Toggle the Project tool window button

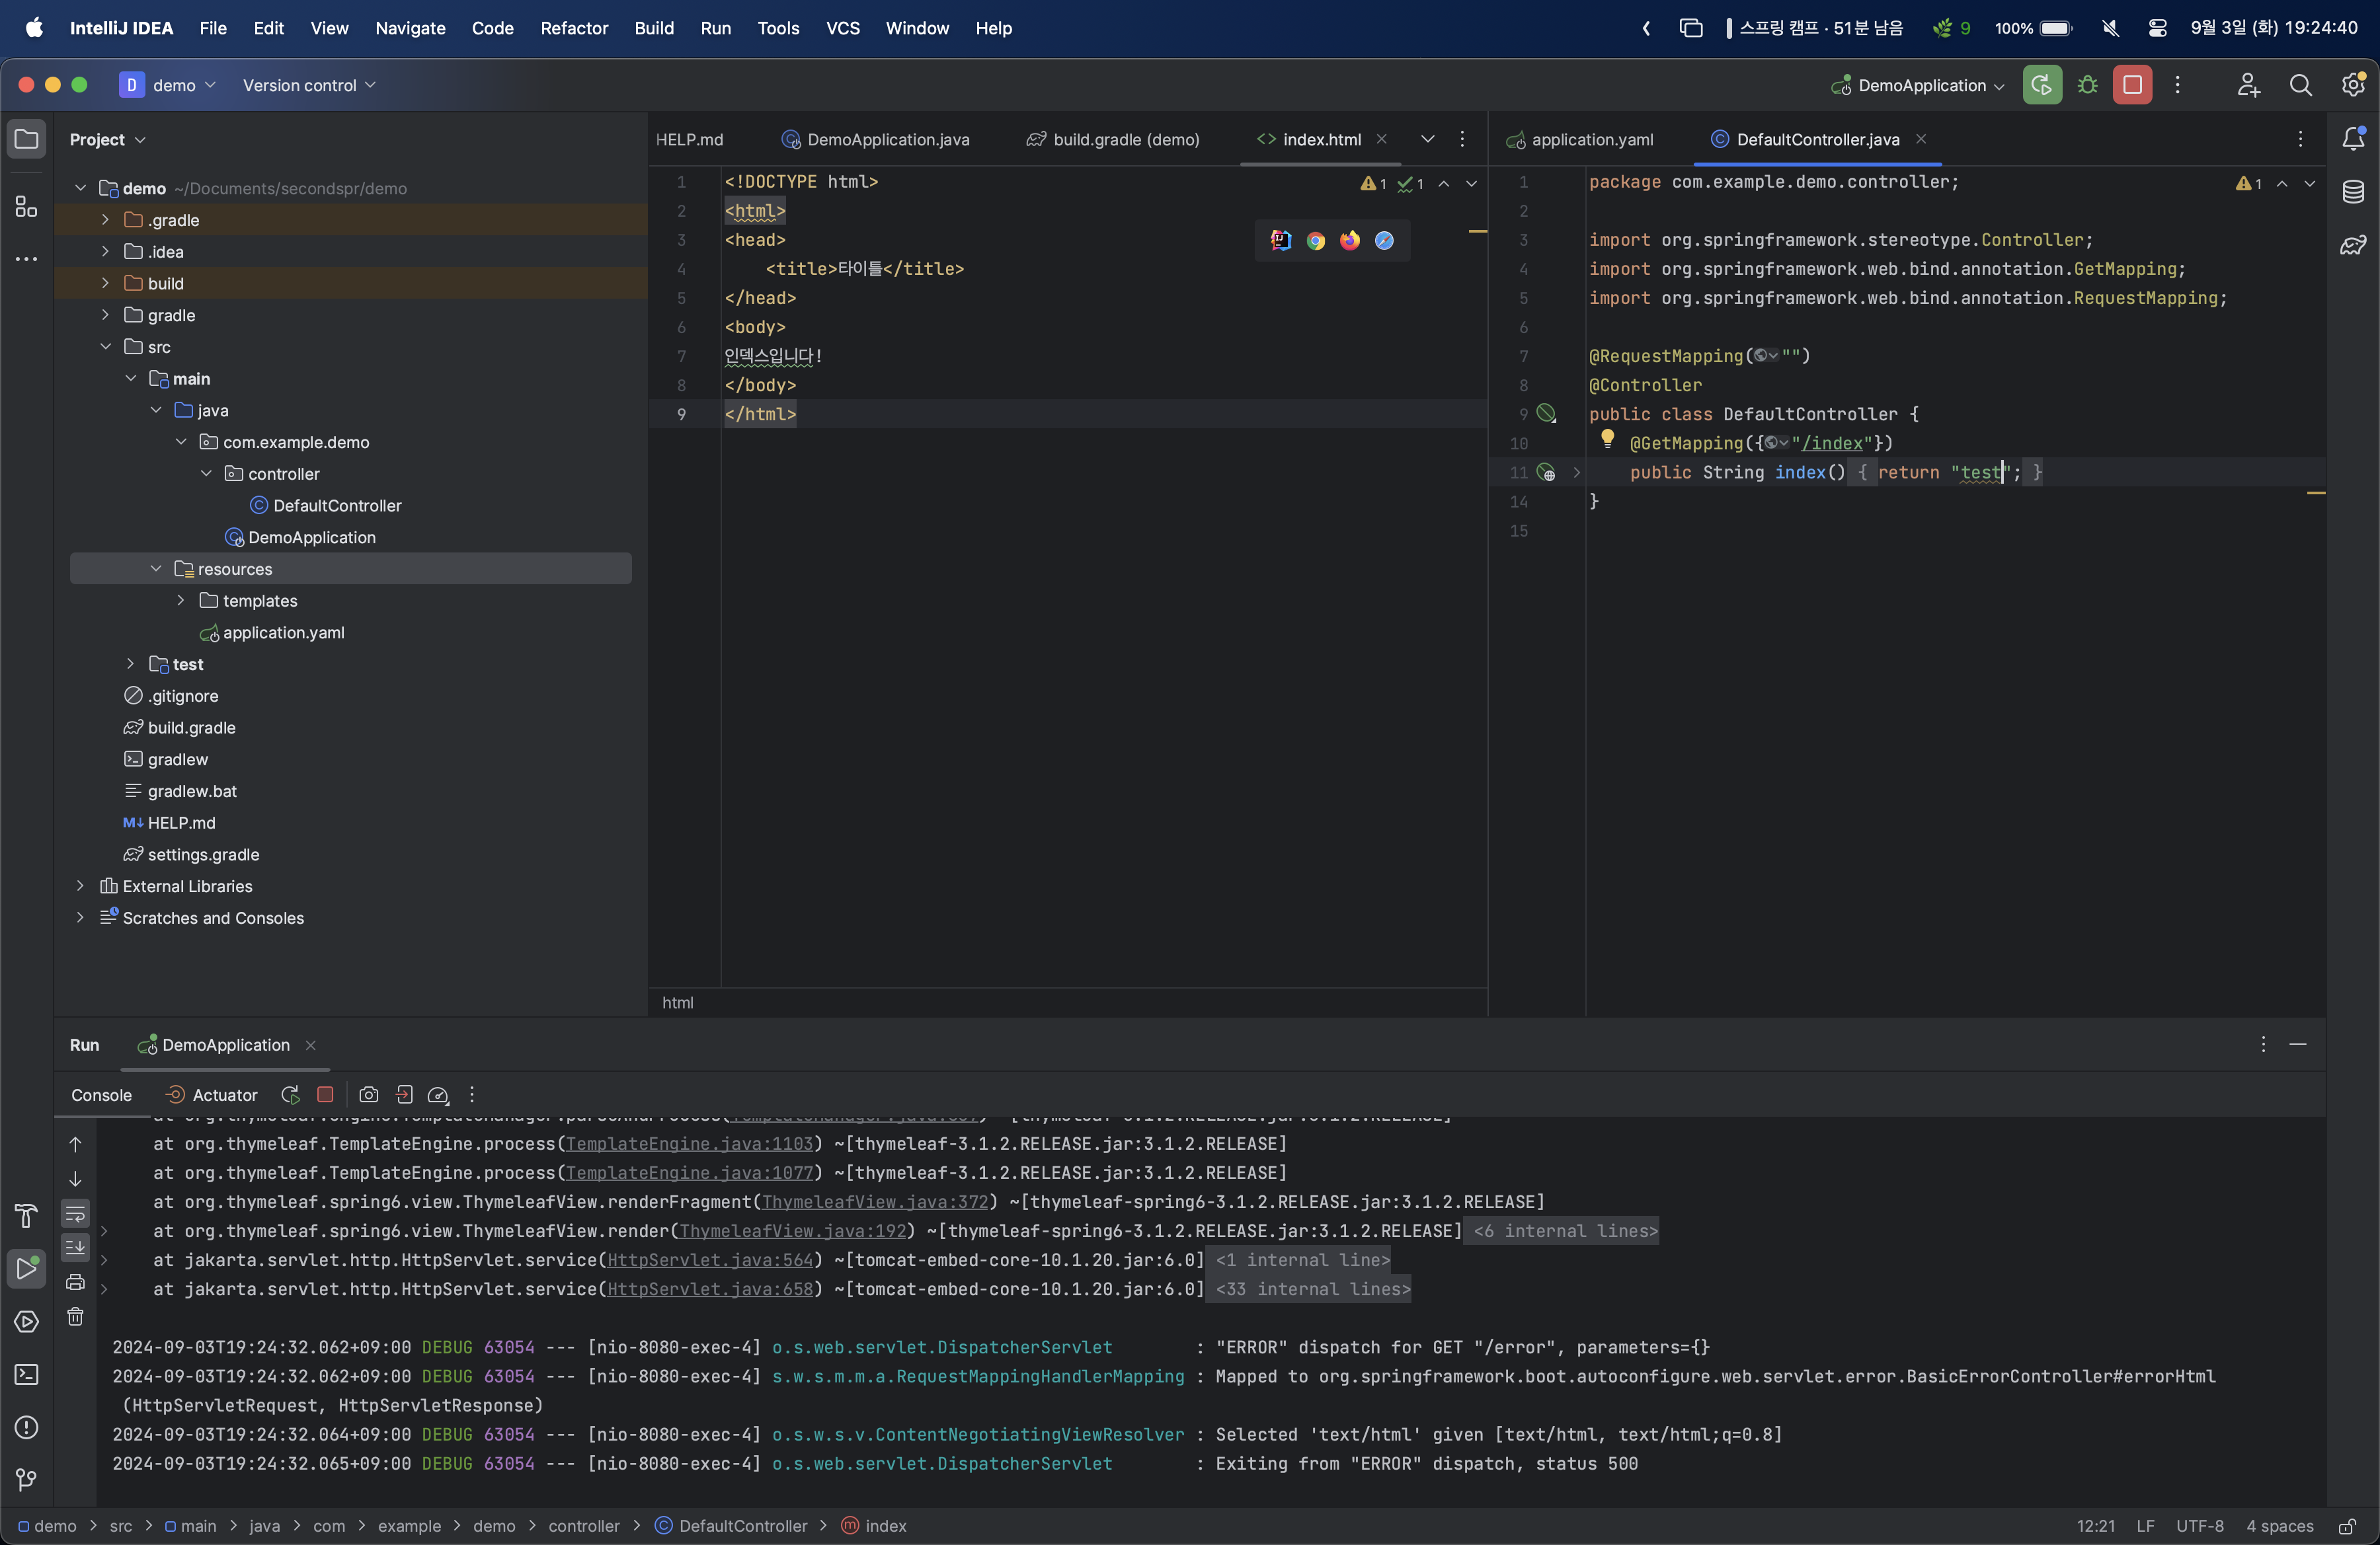[x=27, y=139]
